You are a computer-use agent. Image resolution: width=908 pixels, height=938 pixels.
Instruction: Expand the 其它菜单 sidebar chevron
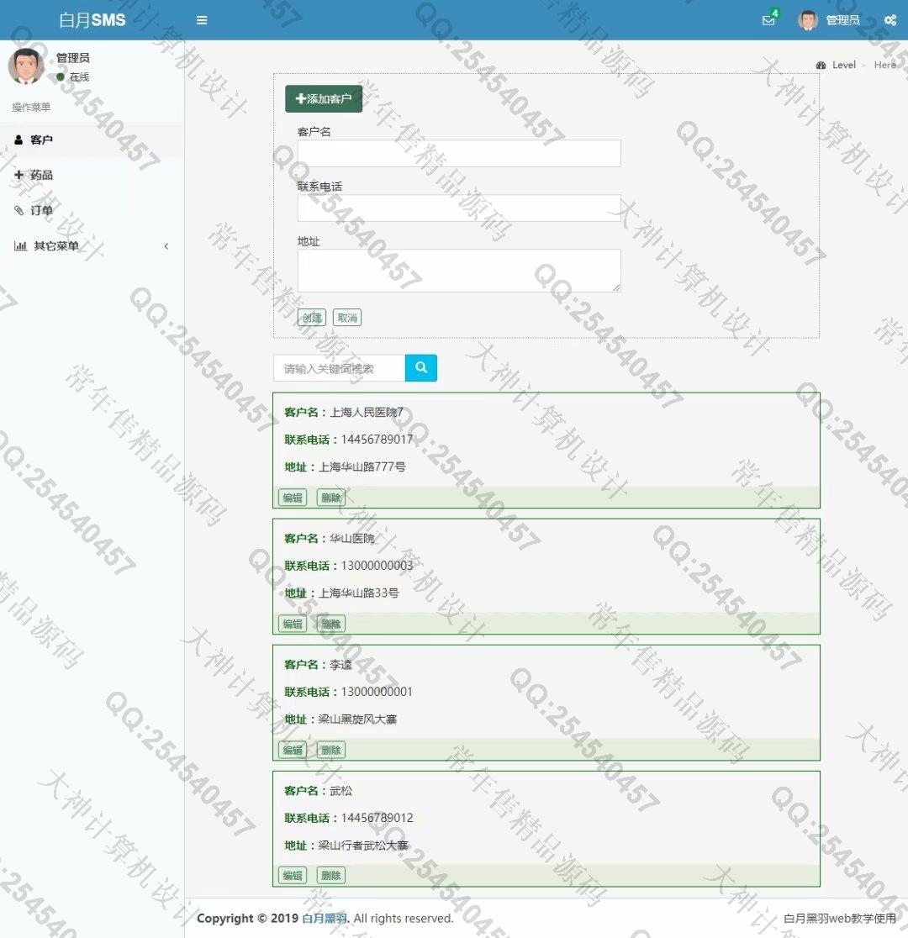[x=166, y=246]
